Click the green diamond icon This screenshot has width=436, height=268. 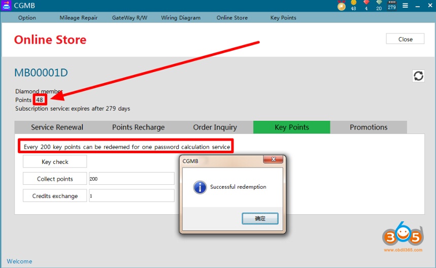pos(379,3)
